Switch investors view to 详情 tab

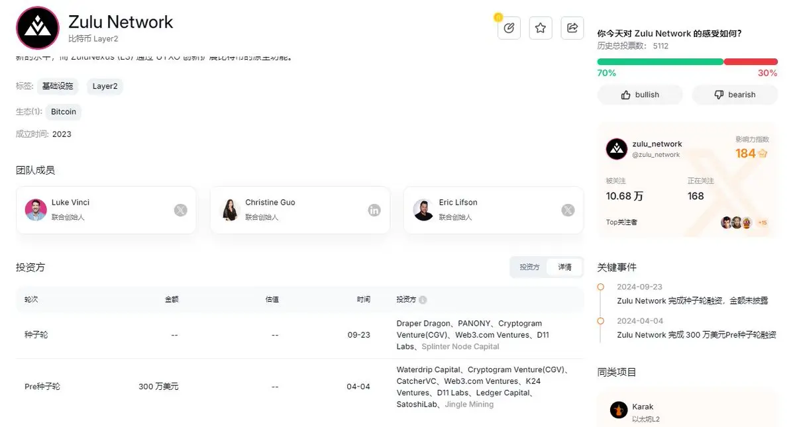pos(564,267)
